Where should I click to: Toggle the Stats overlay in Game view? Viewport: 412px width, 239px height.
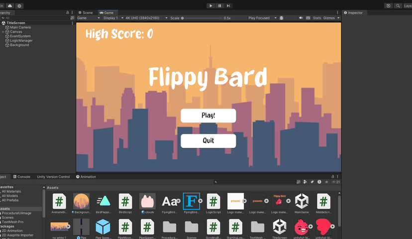[317, 18]
